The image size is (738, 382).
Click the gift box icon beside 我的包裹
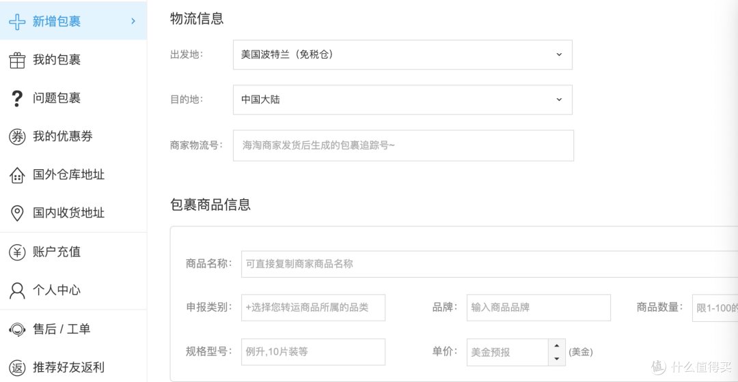[17, 60]
